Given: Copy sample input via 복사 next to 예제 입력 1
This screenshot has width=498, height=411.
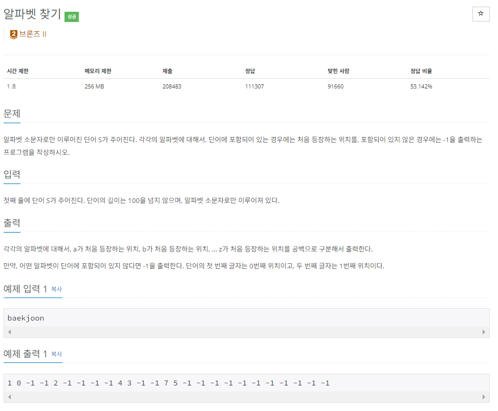Looking at the screenshot, I should pyautogui.click(x=56, y=289).
